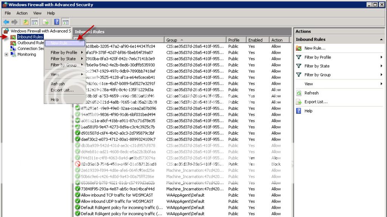
Task: Expand the Monitoring tree node
Action: pos(6,54)
